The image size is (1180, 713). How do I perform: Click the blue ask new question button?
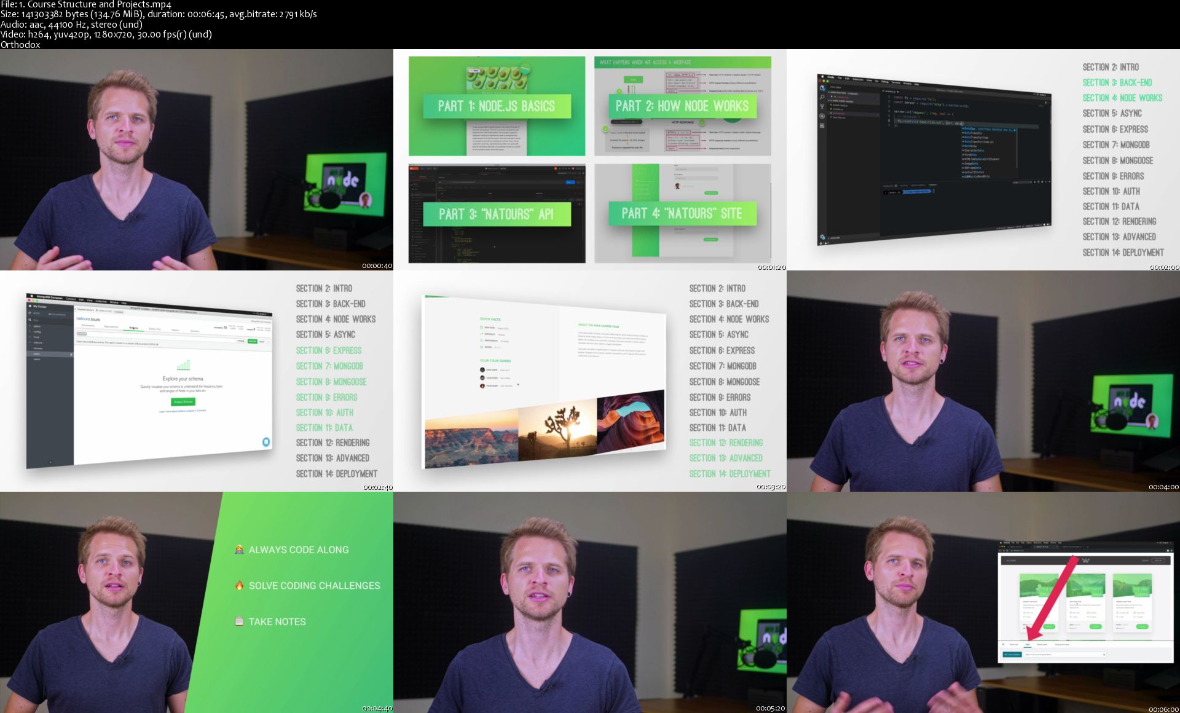(x=1012, y=655)
